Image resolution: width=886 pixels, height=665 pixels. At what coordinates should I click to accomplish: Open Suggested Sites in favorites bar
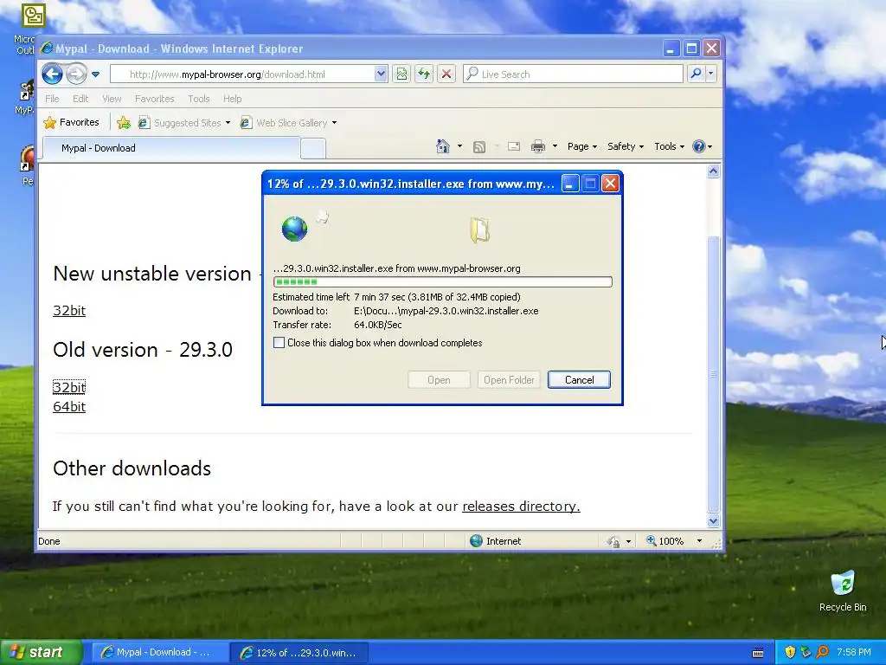point(184,123)
